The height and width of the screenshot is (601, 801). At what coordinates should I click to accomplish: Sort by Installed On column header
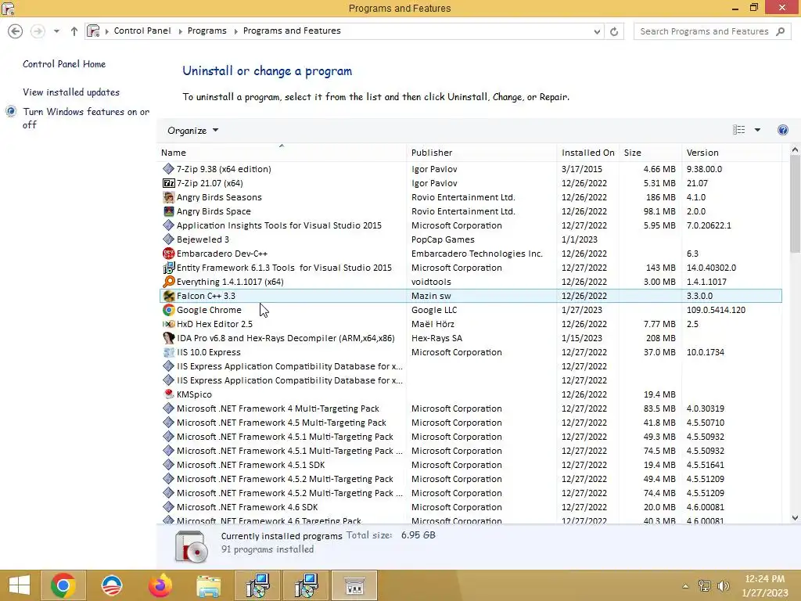click(x=588, y=153)
